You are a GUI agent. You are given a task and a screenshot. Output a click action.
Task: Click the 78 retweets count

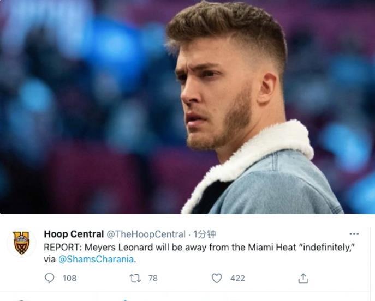(x=153, y=278)
